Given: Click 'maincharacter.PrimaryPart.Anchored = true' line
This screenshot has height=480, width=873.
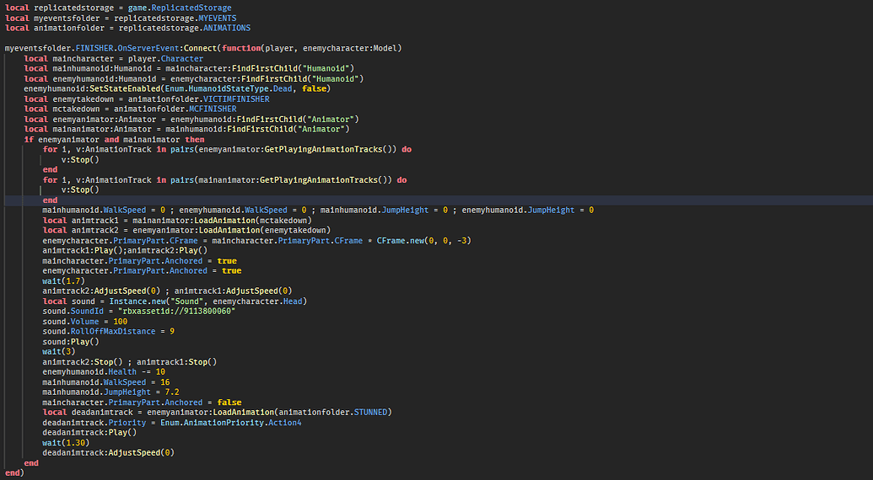Looking at the screenshot, I should click(x=139, y=261).
